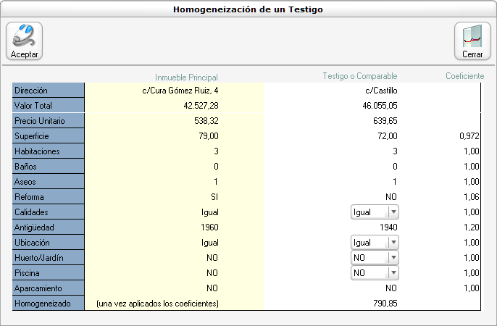497x326 pixels.
Task: Click the Homogeneizado row label
Action: [49, 304]
